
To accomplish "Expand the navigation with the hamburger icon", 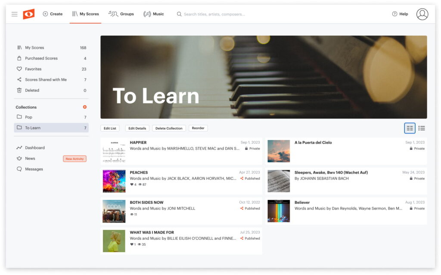I will point(14,14).
